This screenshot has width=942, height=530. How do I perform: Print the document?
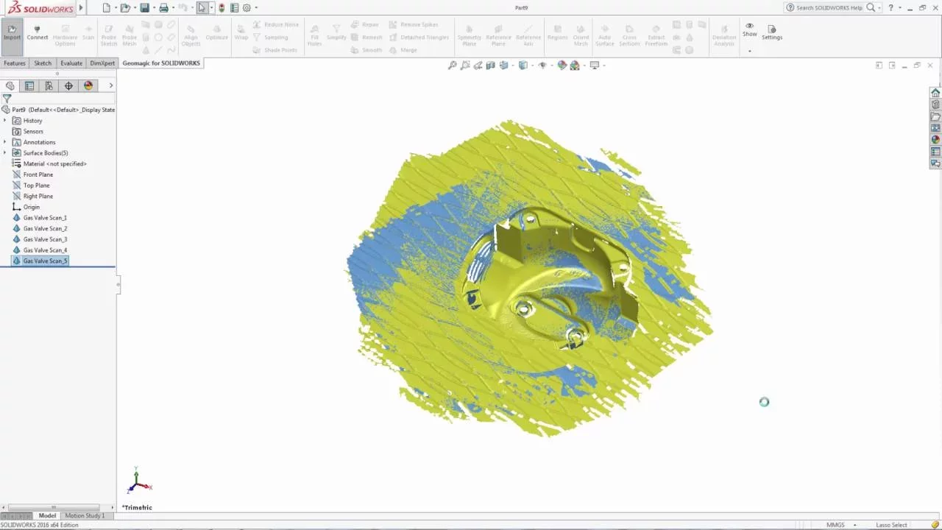coord(163,7)
